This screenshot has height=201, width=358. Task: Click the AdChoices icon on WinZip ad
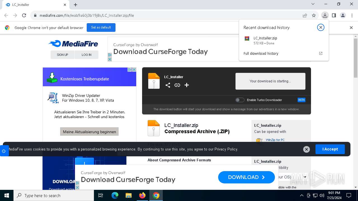(130, 70)
